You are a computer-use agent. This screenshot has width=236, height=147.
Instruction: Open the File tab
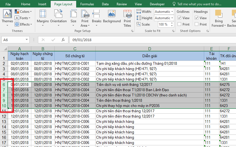(x=8, y=4)
